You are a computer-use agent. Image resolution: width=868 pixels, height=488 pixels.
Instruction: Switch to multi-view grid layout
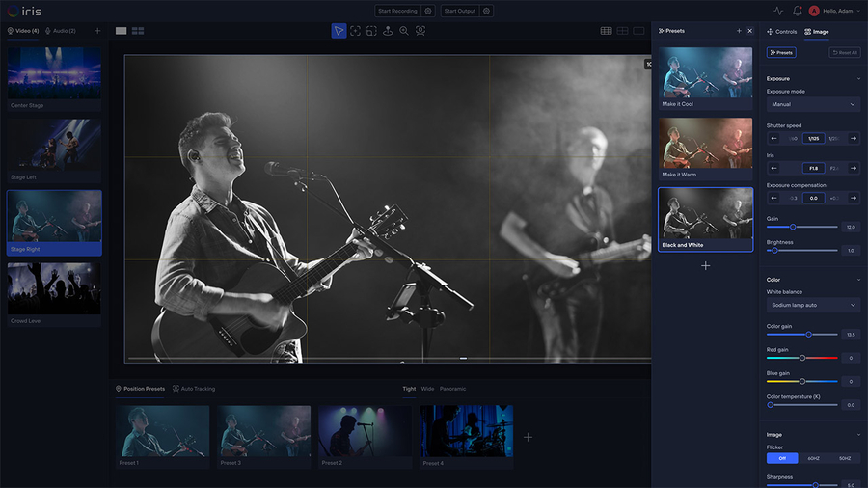[138, 31]
